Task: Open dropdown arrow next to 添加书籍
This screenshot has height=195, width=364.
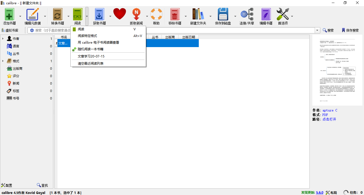Action: coord(20,16)
